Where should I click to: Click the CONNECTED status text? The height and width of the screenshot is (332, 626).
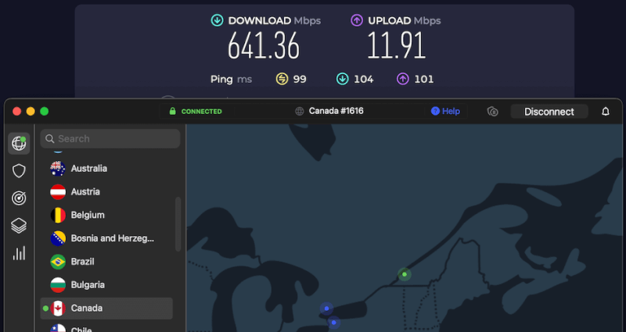tap(202, 112)
